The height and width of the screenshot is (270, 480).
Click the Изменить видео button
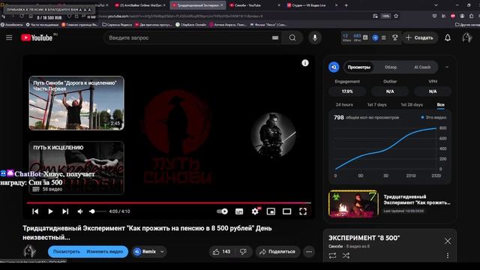click(105, 252)
